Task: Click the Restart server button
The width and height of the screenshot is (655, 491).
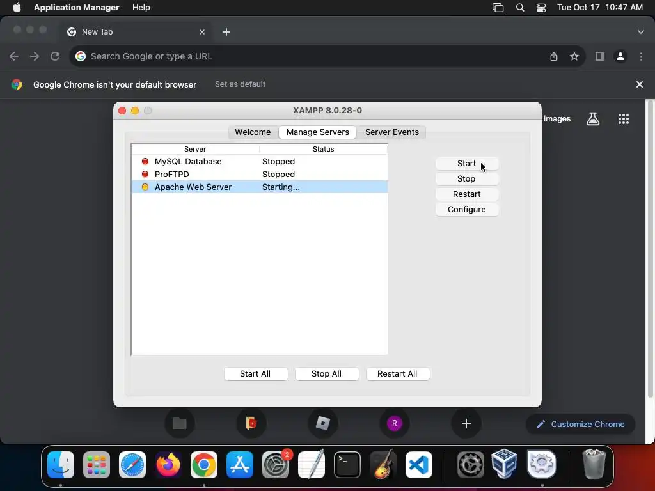Action: coord(466,194)
